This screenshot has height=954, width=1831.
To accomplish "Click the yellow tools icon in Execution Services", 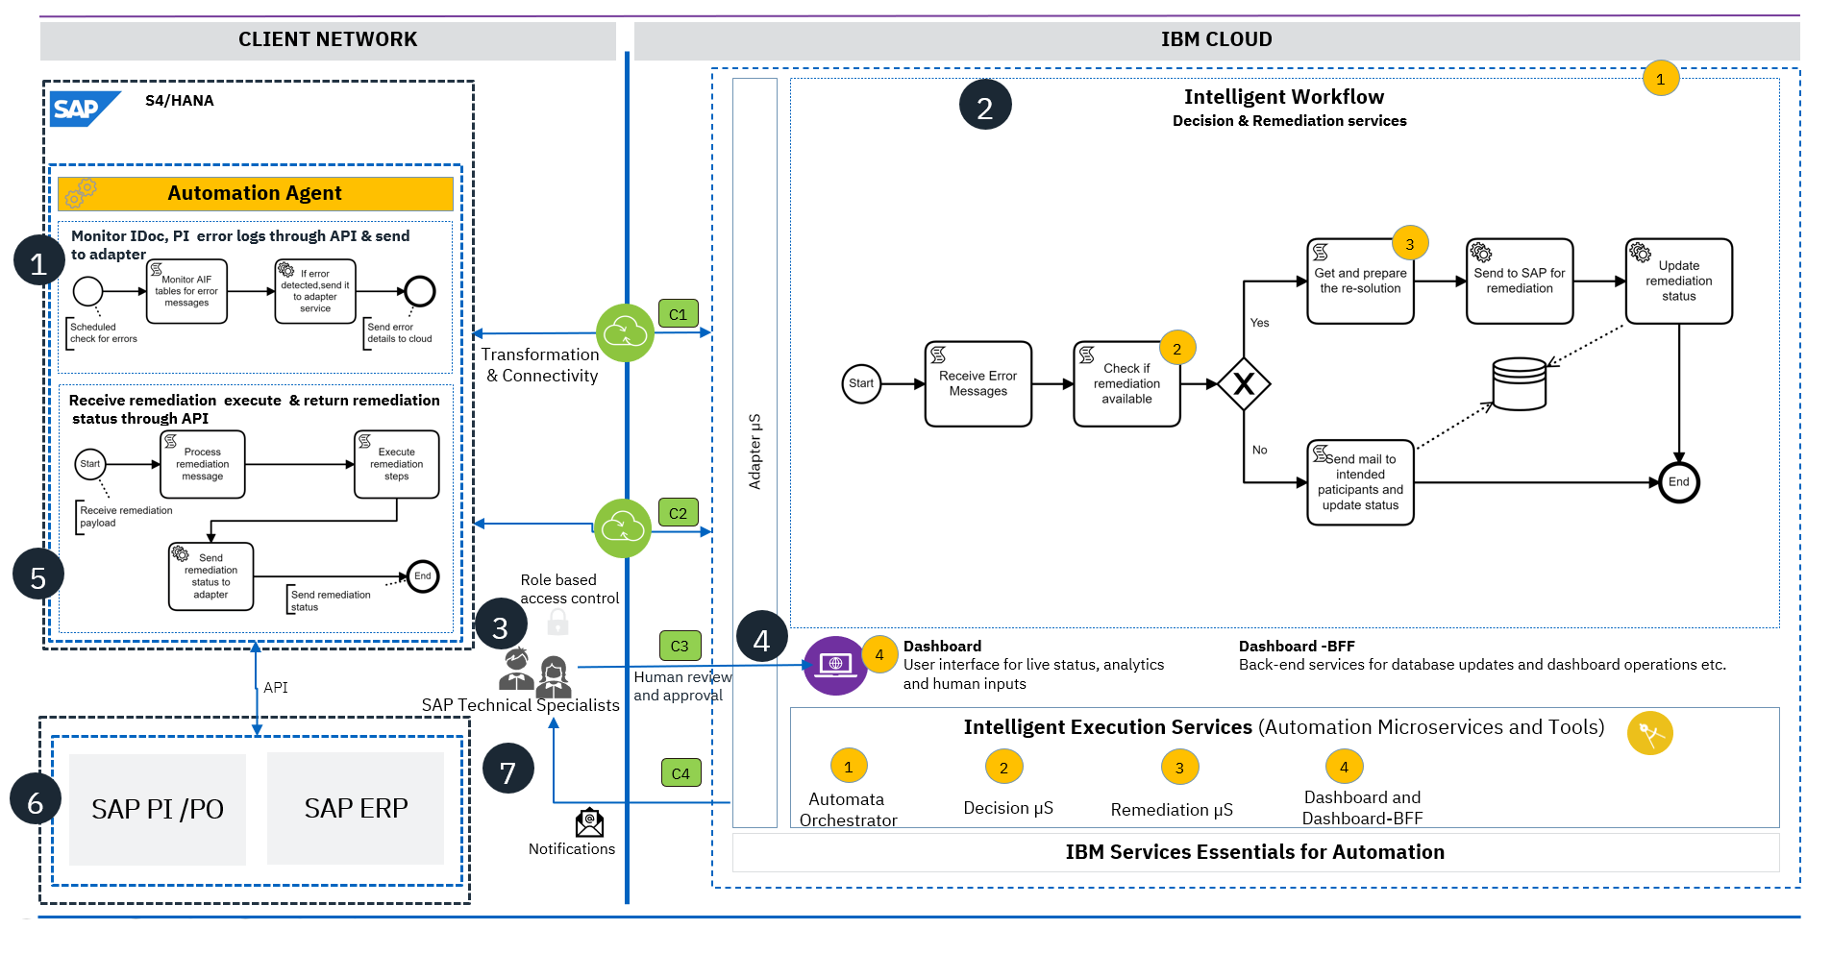I will pos(1649,734).
